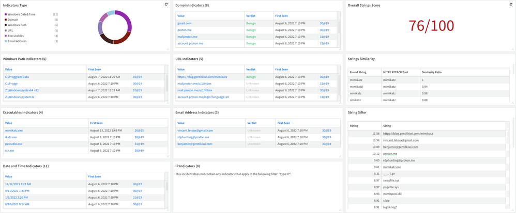Sort Executables Indicators by Value column
Screen dimensions: 516x213
pyautogui.click(x=9, y=123)
